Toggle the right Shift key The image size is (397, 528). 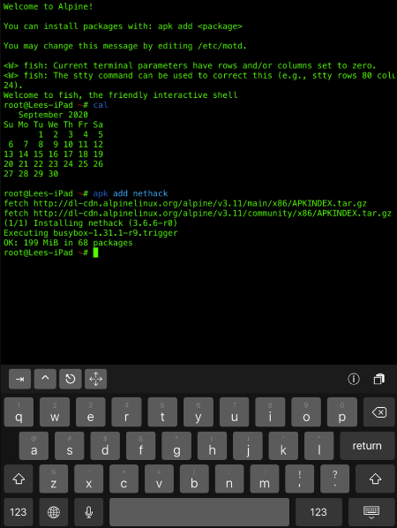pos(375,479)
